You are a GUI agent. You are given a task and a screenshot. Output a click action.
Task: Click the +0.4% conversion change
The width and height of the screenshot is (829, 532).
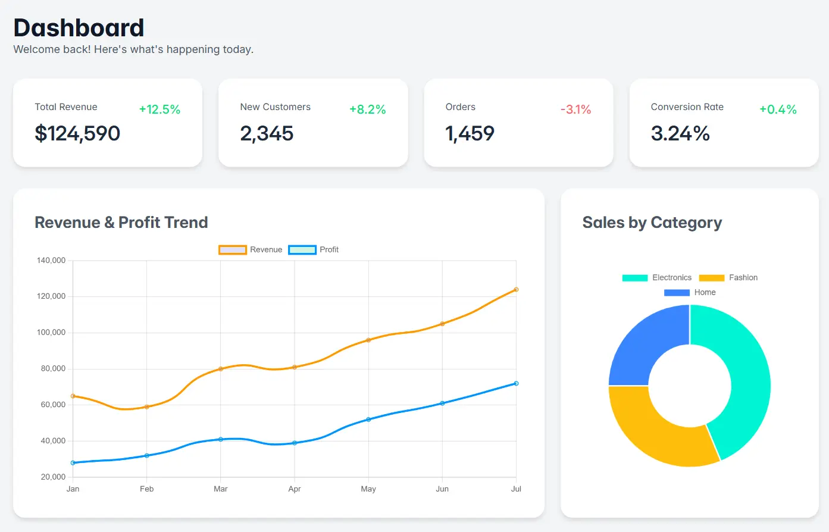pos(778,109)
